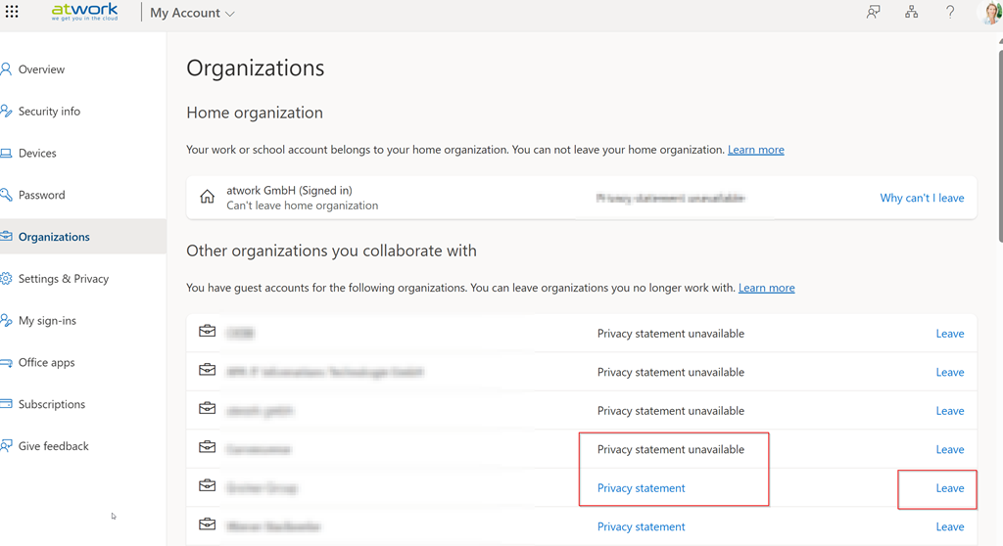The height and width of the screenshot is (546, 1003).
Task: Open Devices page from sidebar
Action: point(37,154)
